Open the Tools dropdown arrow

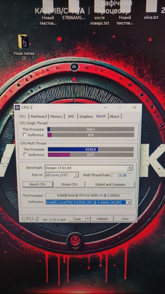88,219
